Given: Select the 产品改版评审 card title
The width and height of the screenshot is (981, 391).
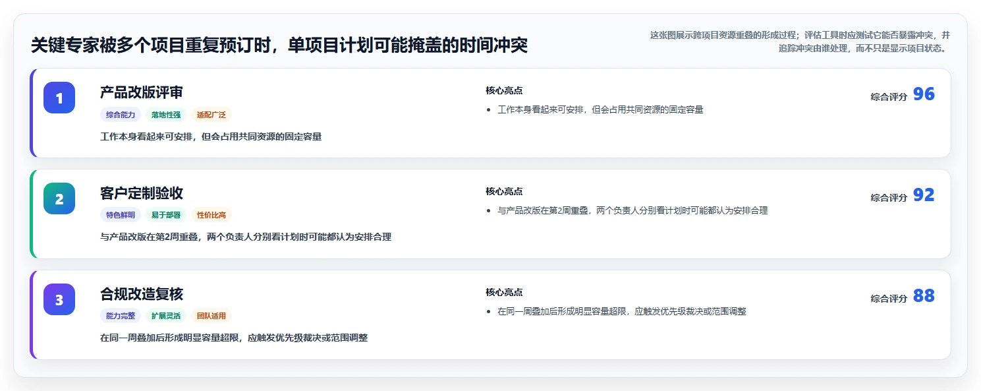Looking at the screenshot, I should [x=142, y=92].
